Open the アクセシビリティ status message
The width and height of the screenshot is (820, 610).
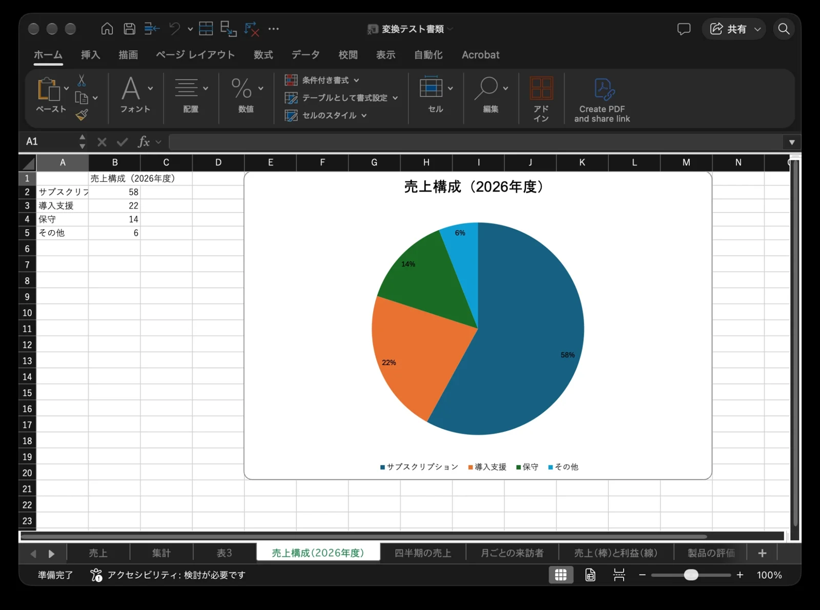coord(168,575)
